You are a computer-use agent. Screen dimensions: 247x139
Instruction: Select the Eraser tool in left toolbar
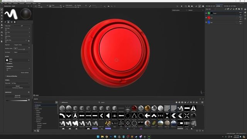coord(2,12)
